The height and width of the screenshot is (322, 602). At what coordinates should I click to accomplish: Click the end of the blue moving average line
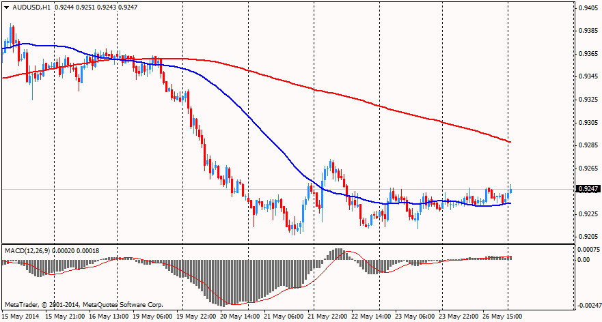click(x=510, y=203)
